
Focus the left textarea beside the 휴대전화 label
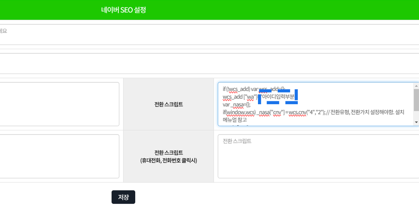click(59, 156)
